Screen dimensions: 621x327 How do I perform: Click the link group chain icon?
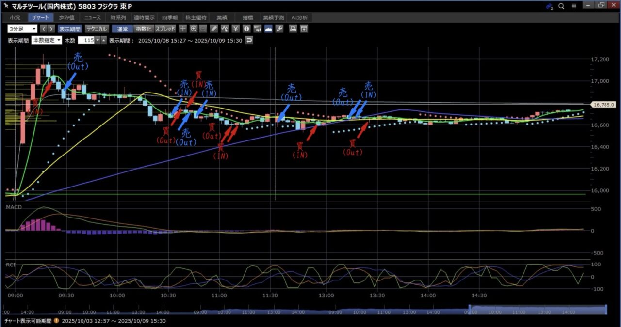click(x=549, y=6)
